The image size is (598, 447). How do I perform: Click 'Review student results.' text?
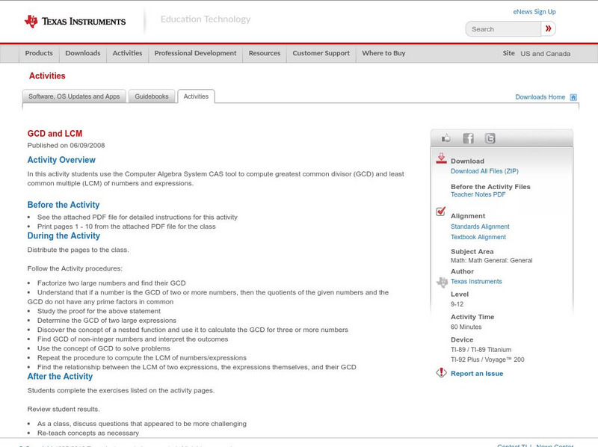tap(64, 409)
